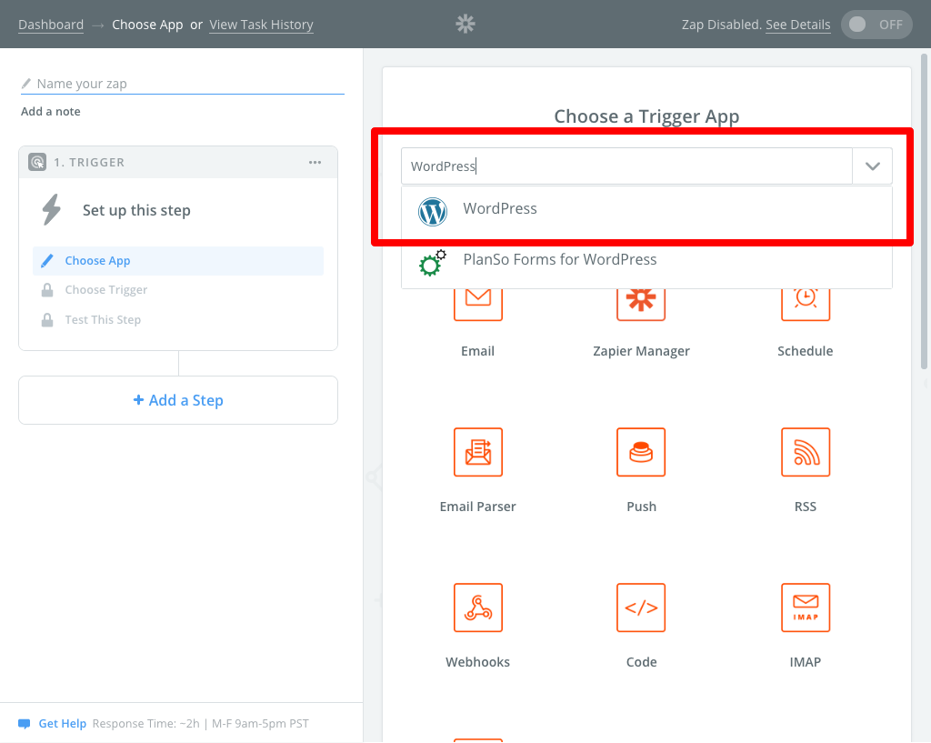Click the 1. TRIGGER header text

click(89, 162)
